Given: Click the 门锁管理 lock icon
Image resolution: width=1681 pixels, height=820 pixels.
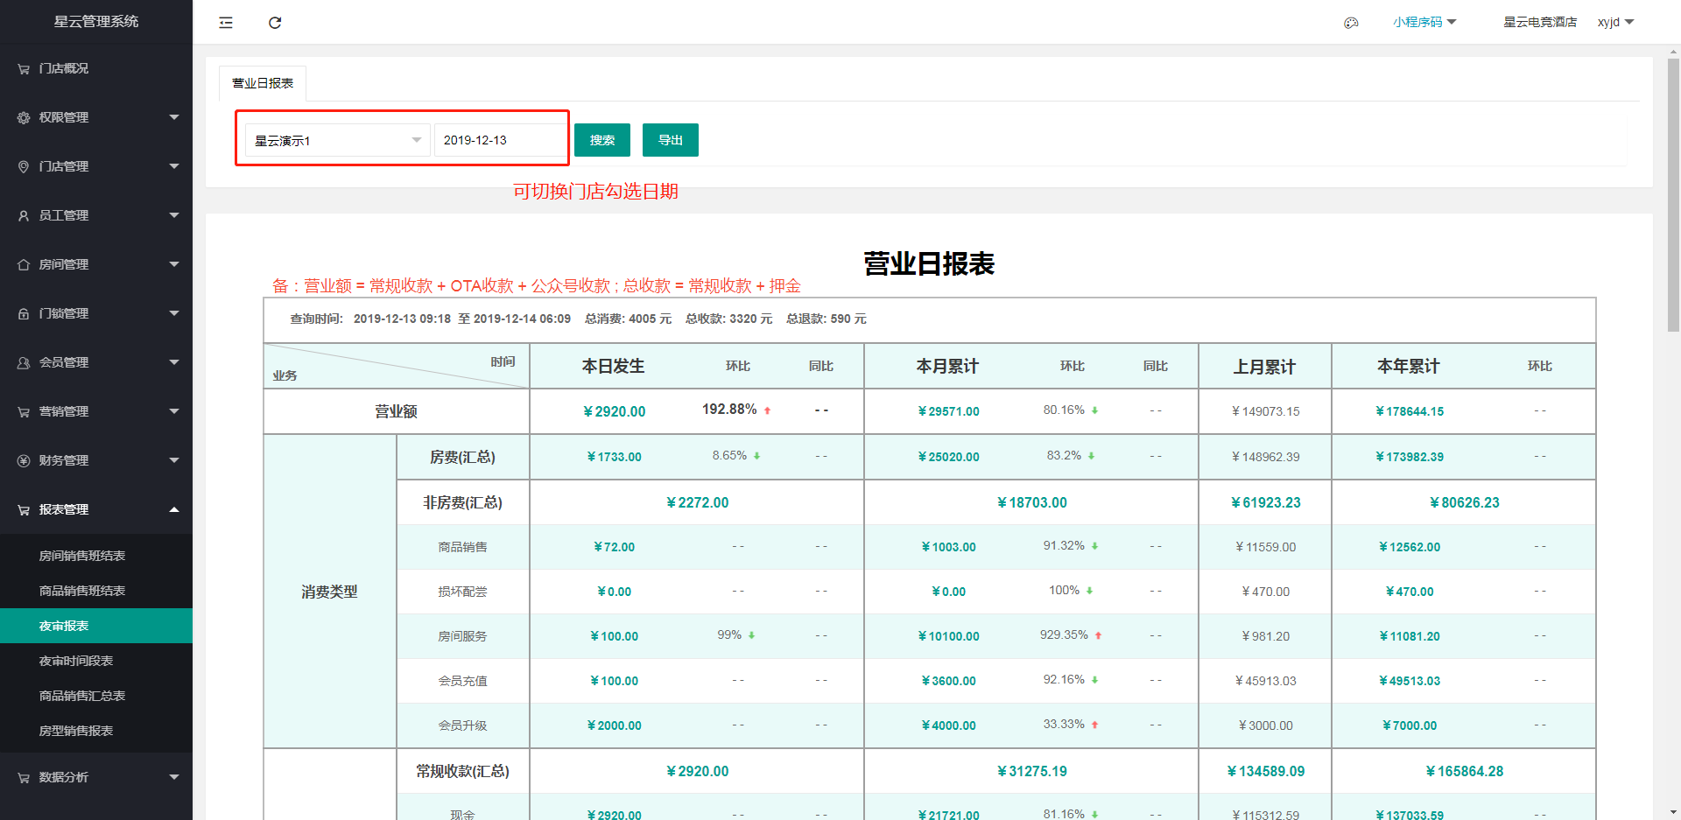Looking at the screenshot, I should pyautogui.click(x=24, y=313).
